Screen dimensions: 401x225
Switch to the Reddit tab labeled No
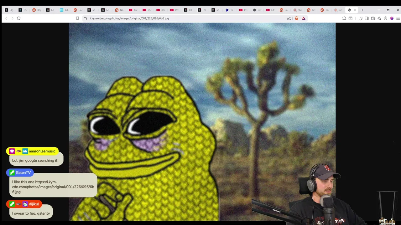coord(119,10)
